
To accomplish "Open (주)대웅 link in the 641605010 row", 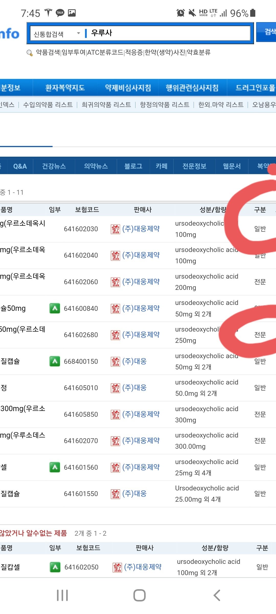I will (x=134, y=388).
